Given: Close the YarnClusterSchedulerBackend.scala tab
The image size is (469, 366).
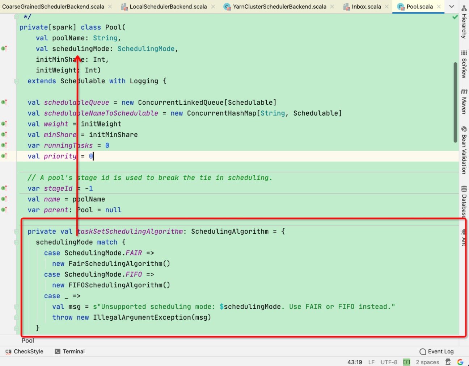Looking at the screenshot, I should (x=332, y=7).
